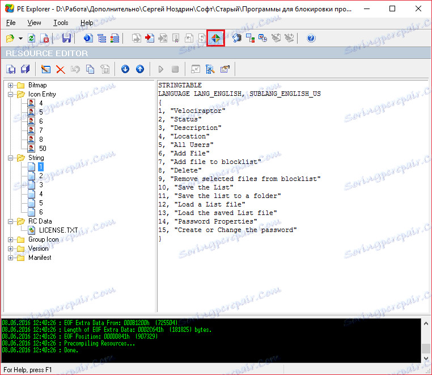
Task: Open the Dependency Scanner tree icon
Action: pos(250,38)
